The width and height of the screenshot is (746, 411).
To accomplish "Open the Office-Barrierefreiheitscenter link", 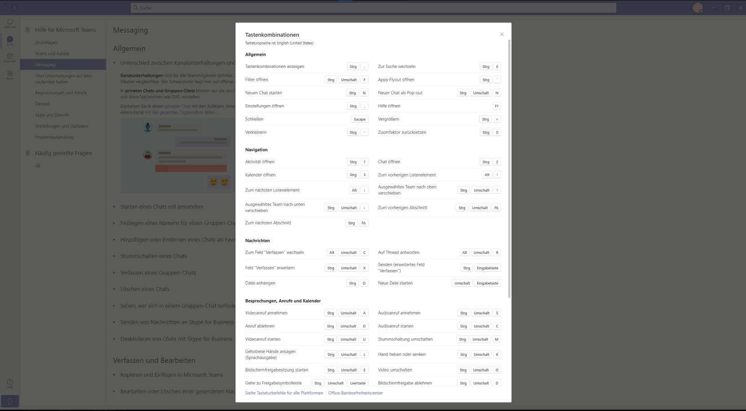I will pos(355,393).
